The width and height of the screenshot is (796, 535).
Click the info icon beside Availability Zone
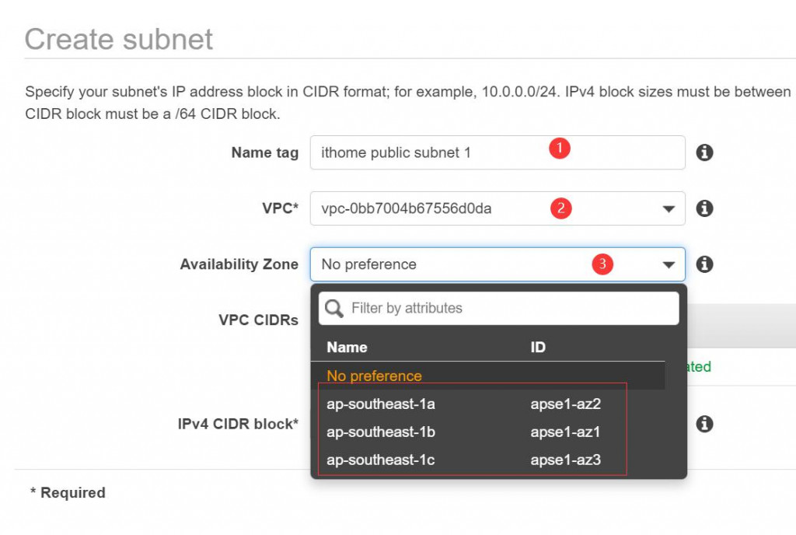coord(704,264)
